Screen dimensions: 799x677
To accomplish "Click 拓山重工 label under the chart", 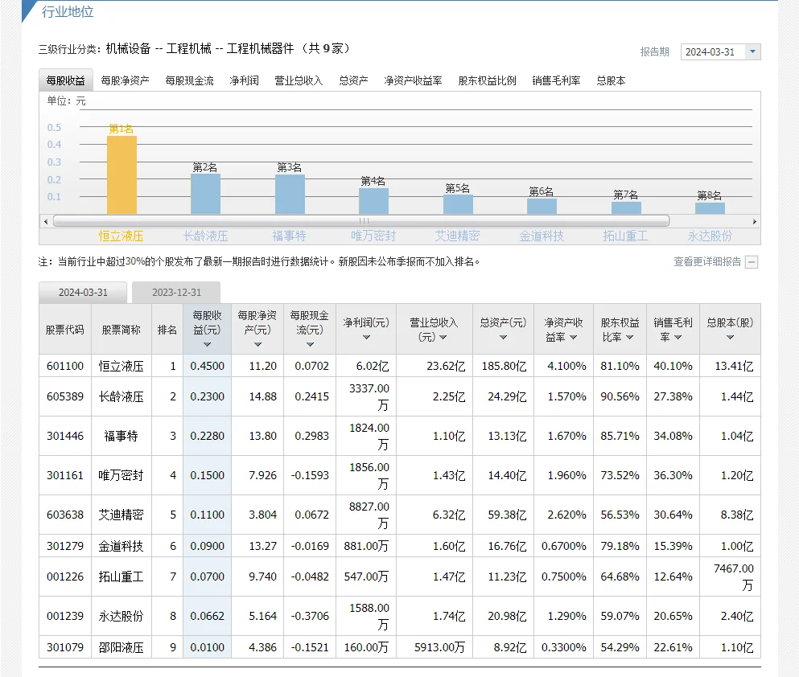I will 625,236.
